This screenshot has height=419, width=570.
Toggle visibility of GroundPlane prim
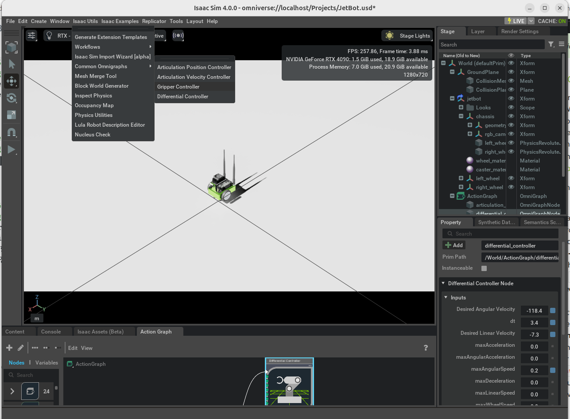tap(511, 72)
